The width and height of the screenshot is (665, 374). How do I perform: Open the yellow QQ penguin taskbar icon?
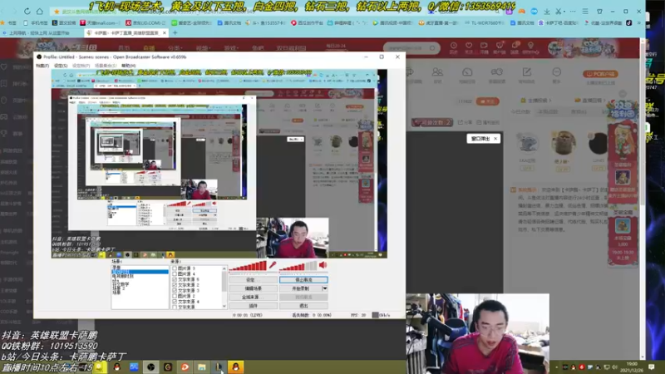tap(236, 367)
